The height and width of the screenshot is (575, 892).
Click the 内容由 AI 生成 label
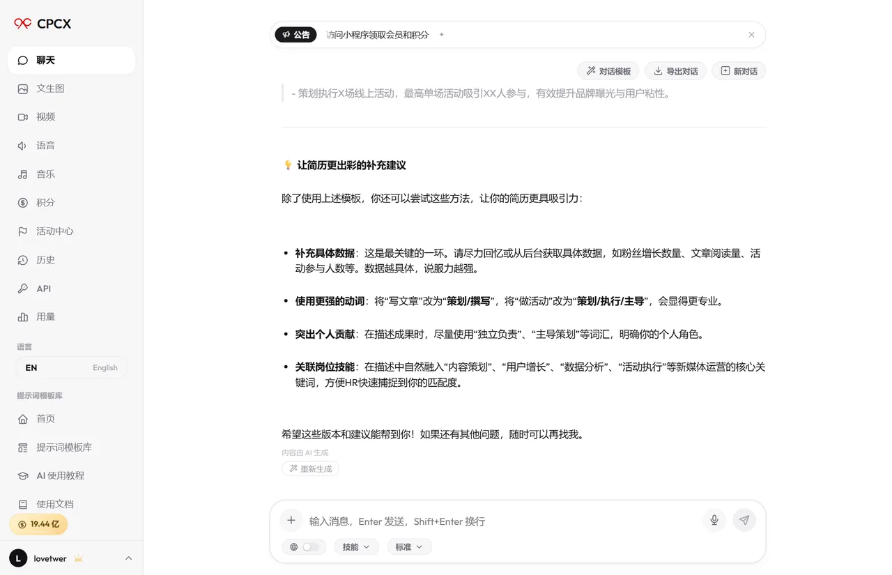[305, 453]
